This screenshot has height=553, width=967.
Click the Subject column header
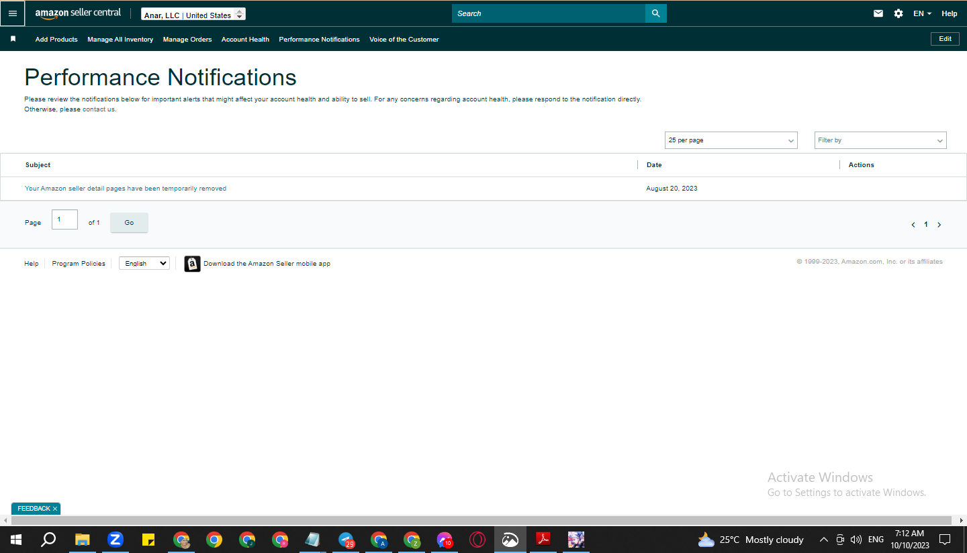[38, 165]
